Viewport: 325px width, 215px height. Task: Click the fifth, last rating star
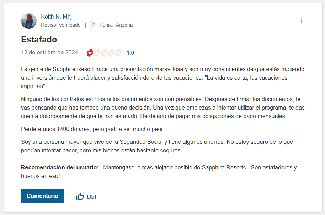click(x=118, y=53)
